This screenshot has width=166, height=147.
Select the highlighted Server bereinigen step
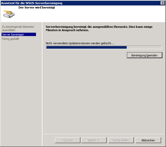pos(13,34)
